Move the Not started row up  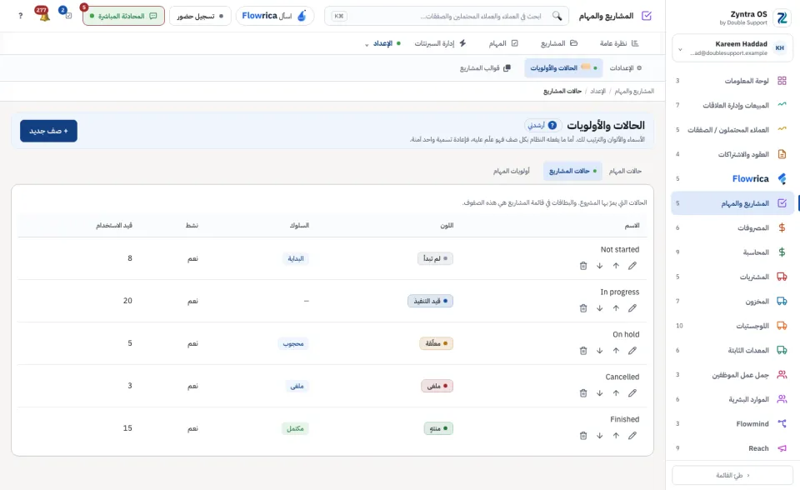click(616, 265)
